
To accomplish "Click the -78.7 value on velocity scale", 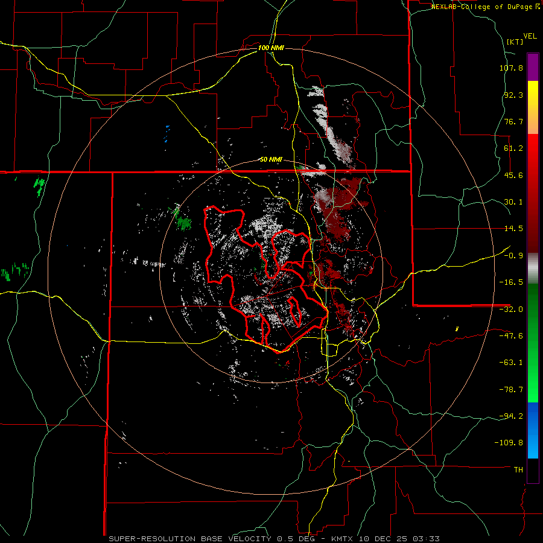I will 511,390.
